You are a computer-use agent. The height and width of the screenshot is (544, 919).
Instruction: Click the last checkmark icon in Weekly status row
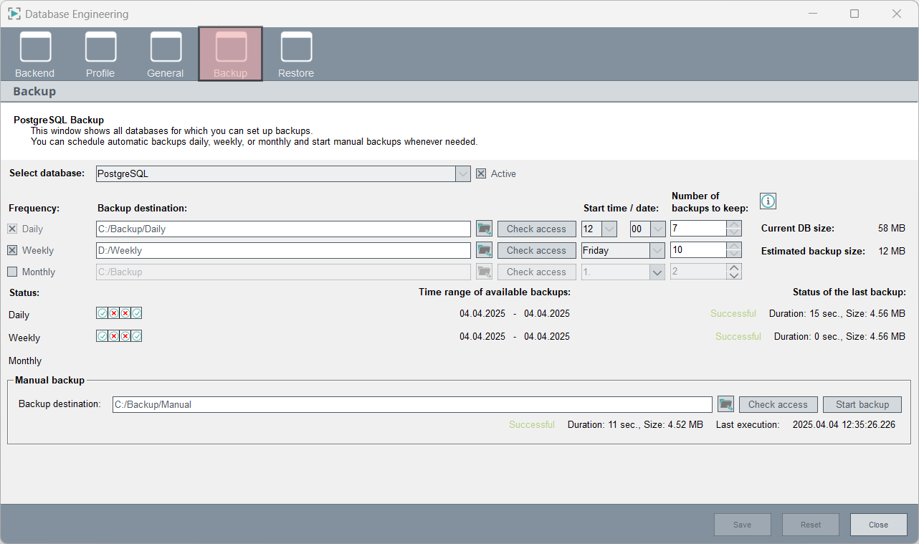coord(136,336)
